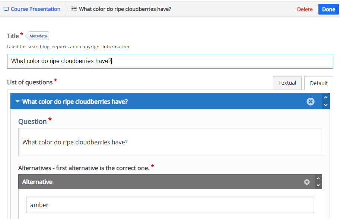This screenshot has height=219, width=340.
Task: Switch to the Default tab
Action: (x=318, y=83)
